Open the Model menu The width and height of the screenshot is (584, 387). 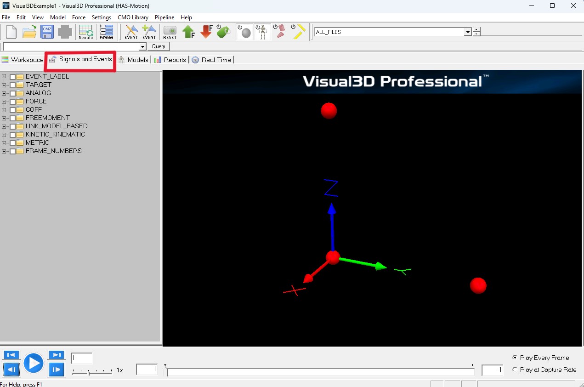pyautogui.click(x=58, y=17)
